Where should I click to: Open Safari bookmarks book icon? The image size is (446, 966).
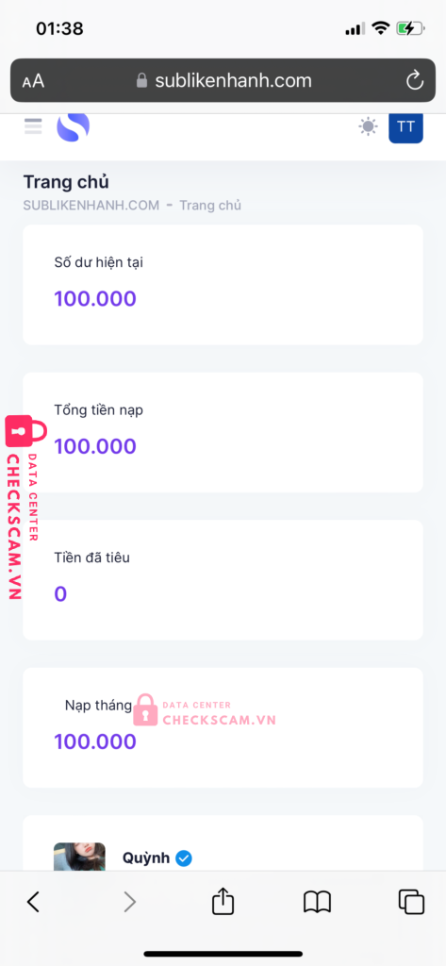[x=317, y=902]
